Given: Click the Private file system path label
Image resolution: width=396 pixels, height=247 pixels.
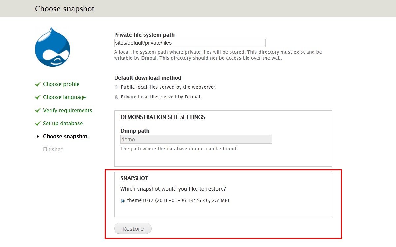Looking at the screenshot, I should (145, 35).
